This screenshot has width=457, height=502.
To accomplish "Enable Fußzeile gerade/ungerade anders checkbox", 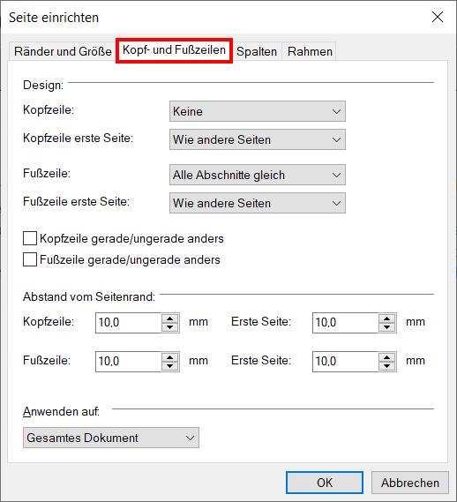I will (30, 259).
